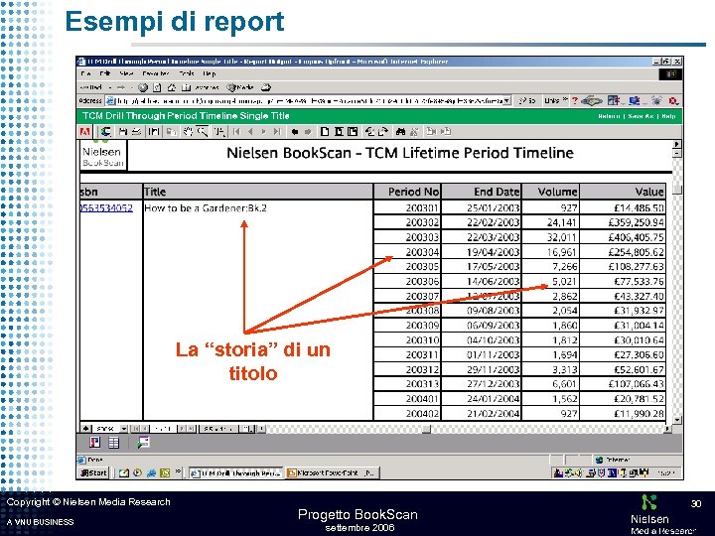This screenshot has height=536, width=715.
Task: Click title How to be a Gardener:Bk.2
Action: 206,208
